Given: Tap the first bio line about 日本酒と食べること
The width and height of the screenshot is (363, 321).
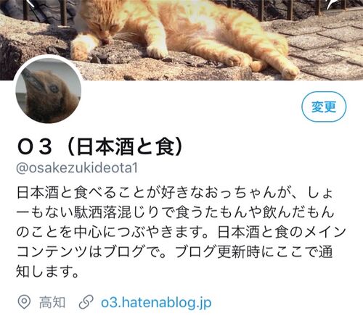Looking at the screenshot, I should (175, 193).
